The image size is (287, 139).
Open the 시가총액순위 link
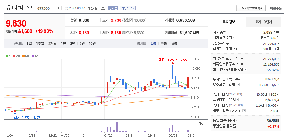click(x=223, y=38)
